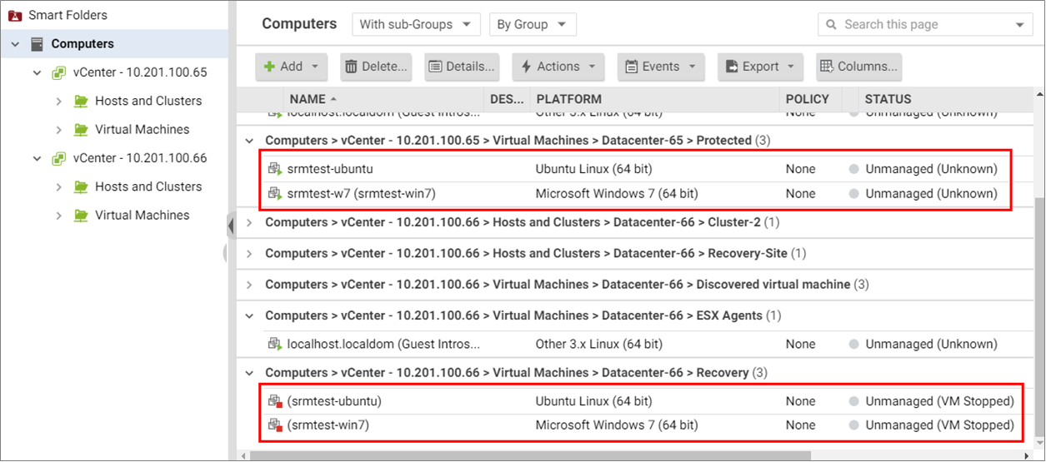Open the By Group dropdown
The height and width of the screenshot is (462, 1046).
click(x=532, y=25)
